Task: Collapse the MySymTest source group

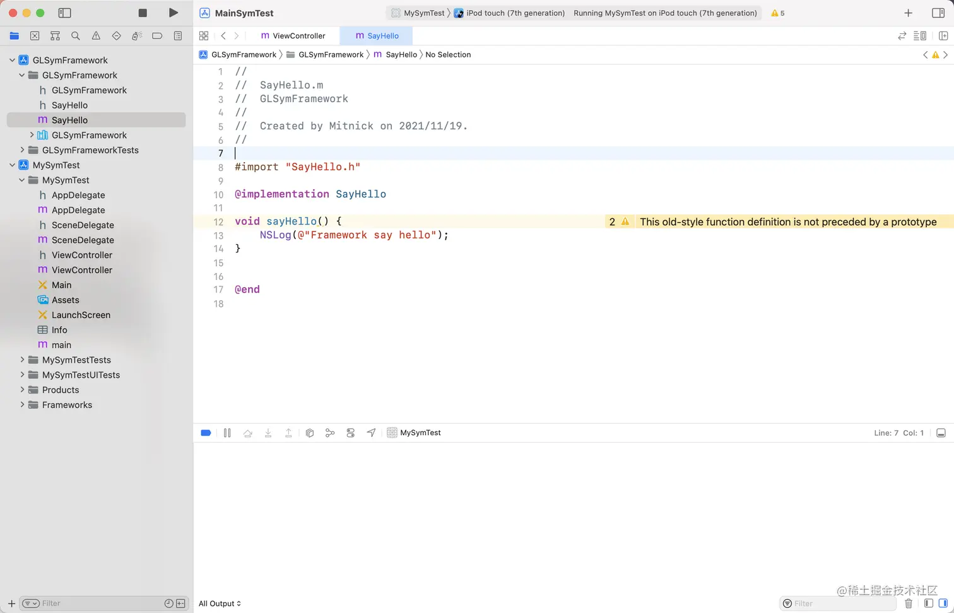Action: [x=22, y=180]
